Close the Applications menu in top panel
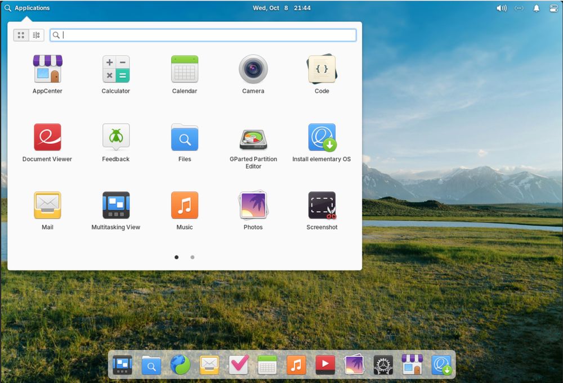The image size is (563, 383). 27,8
